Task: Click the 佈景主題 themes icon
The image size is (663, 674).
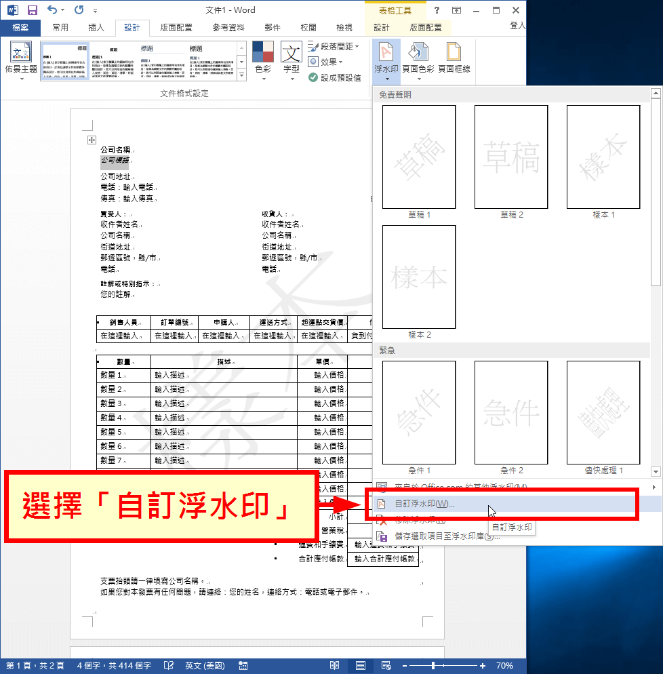Action: coord(20,61)
